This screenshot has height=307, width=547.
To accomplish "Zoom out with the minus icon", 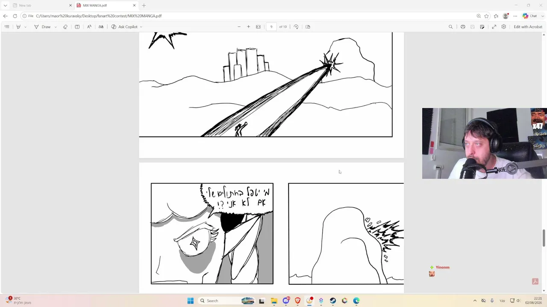I will pos(239,27).
